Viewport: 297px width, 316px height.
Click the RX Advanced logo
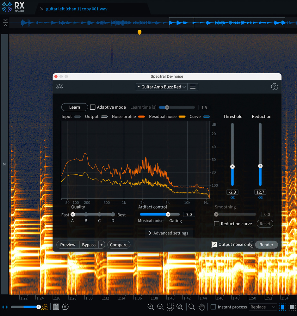[13, 7]
